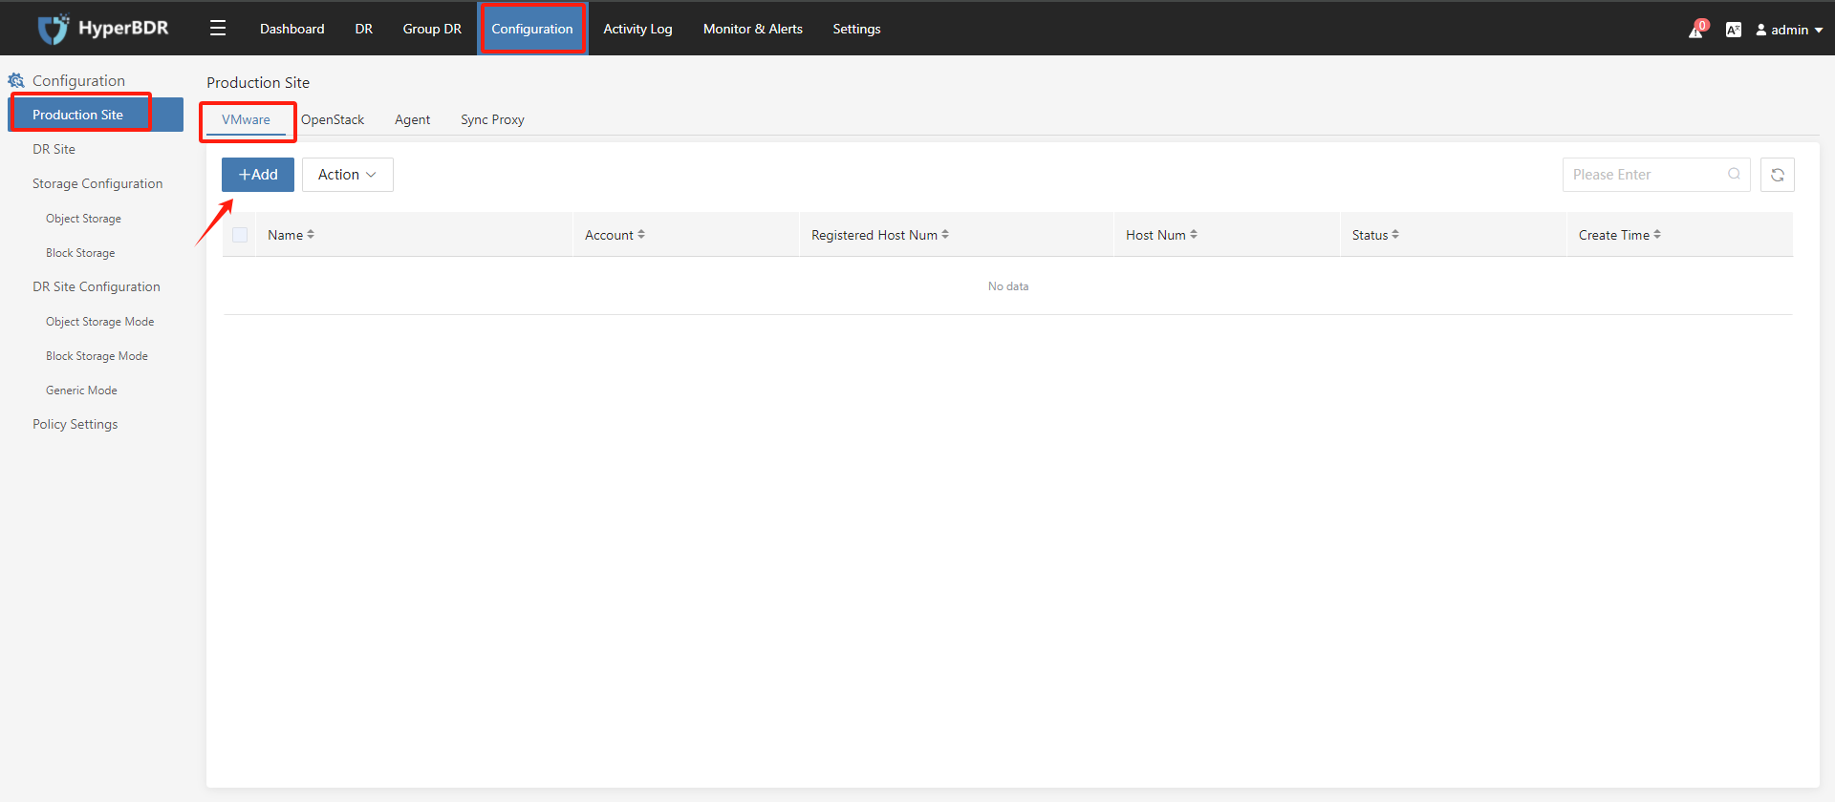The height and width of the screenshot is (802, 1835).
Task: Click the No data table message
Action: tap(1008, 286)
